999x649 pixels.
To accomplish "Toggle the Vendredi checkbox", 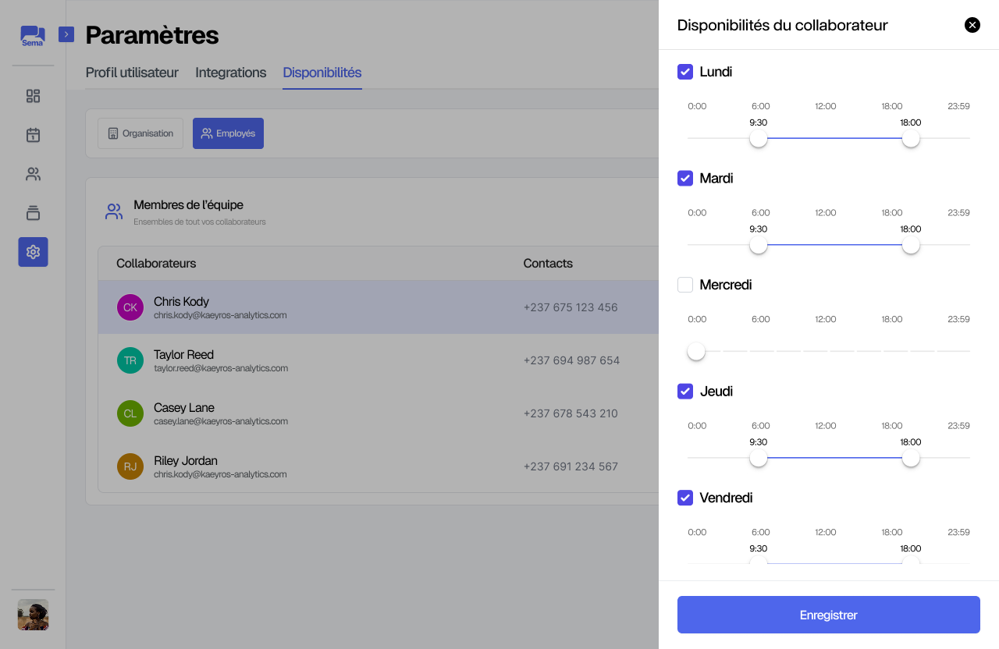I will tap(685, 498).
